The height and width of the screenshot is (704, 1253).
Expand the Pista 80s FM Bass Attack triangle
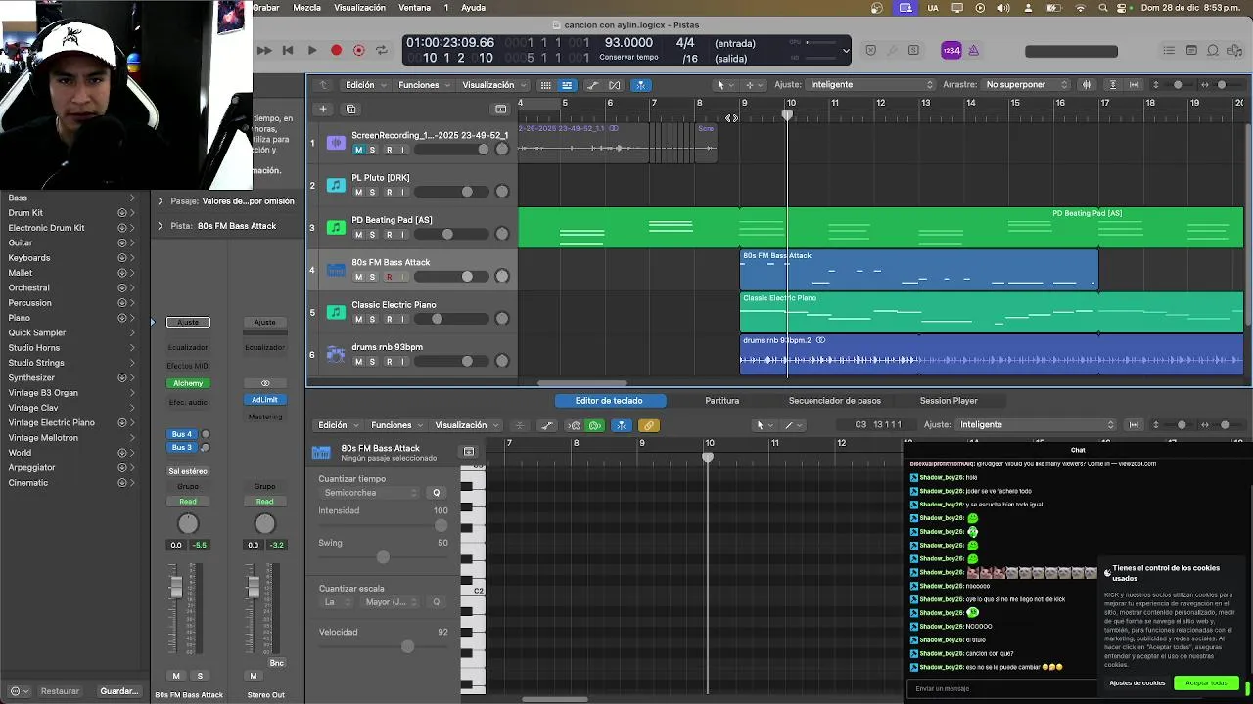[161, 226]
